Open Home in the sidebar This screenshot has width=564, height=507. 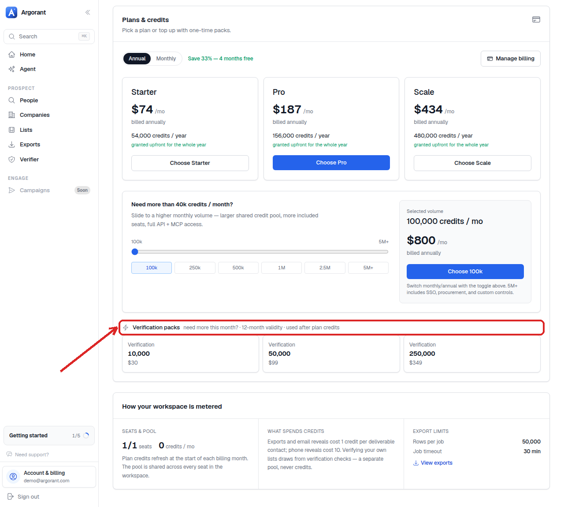pyautogui.click(x=49, y=55)
